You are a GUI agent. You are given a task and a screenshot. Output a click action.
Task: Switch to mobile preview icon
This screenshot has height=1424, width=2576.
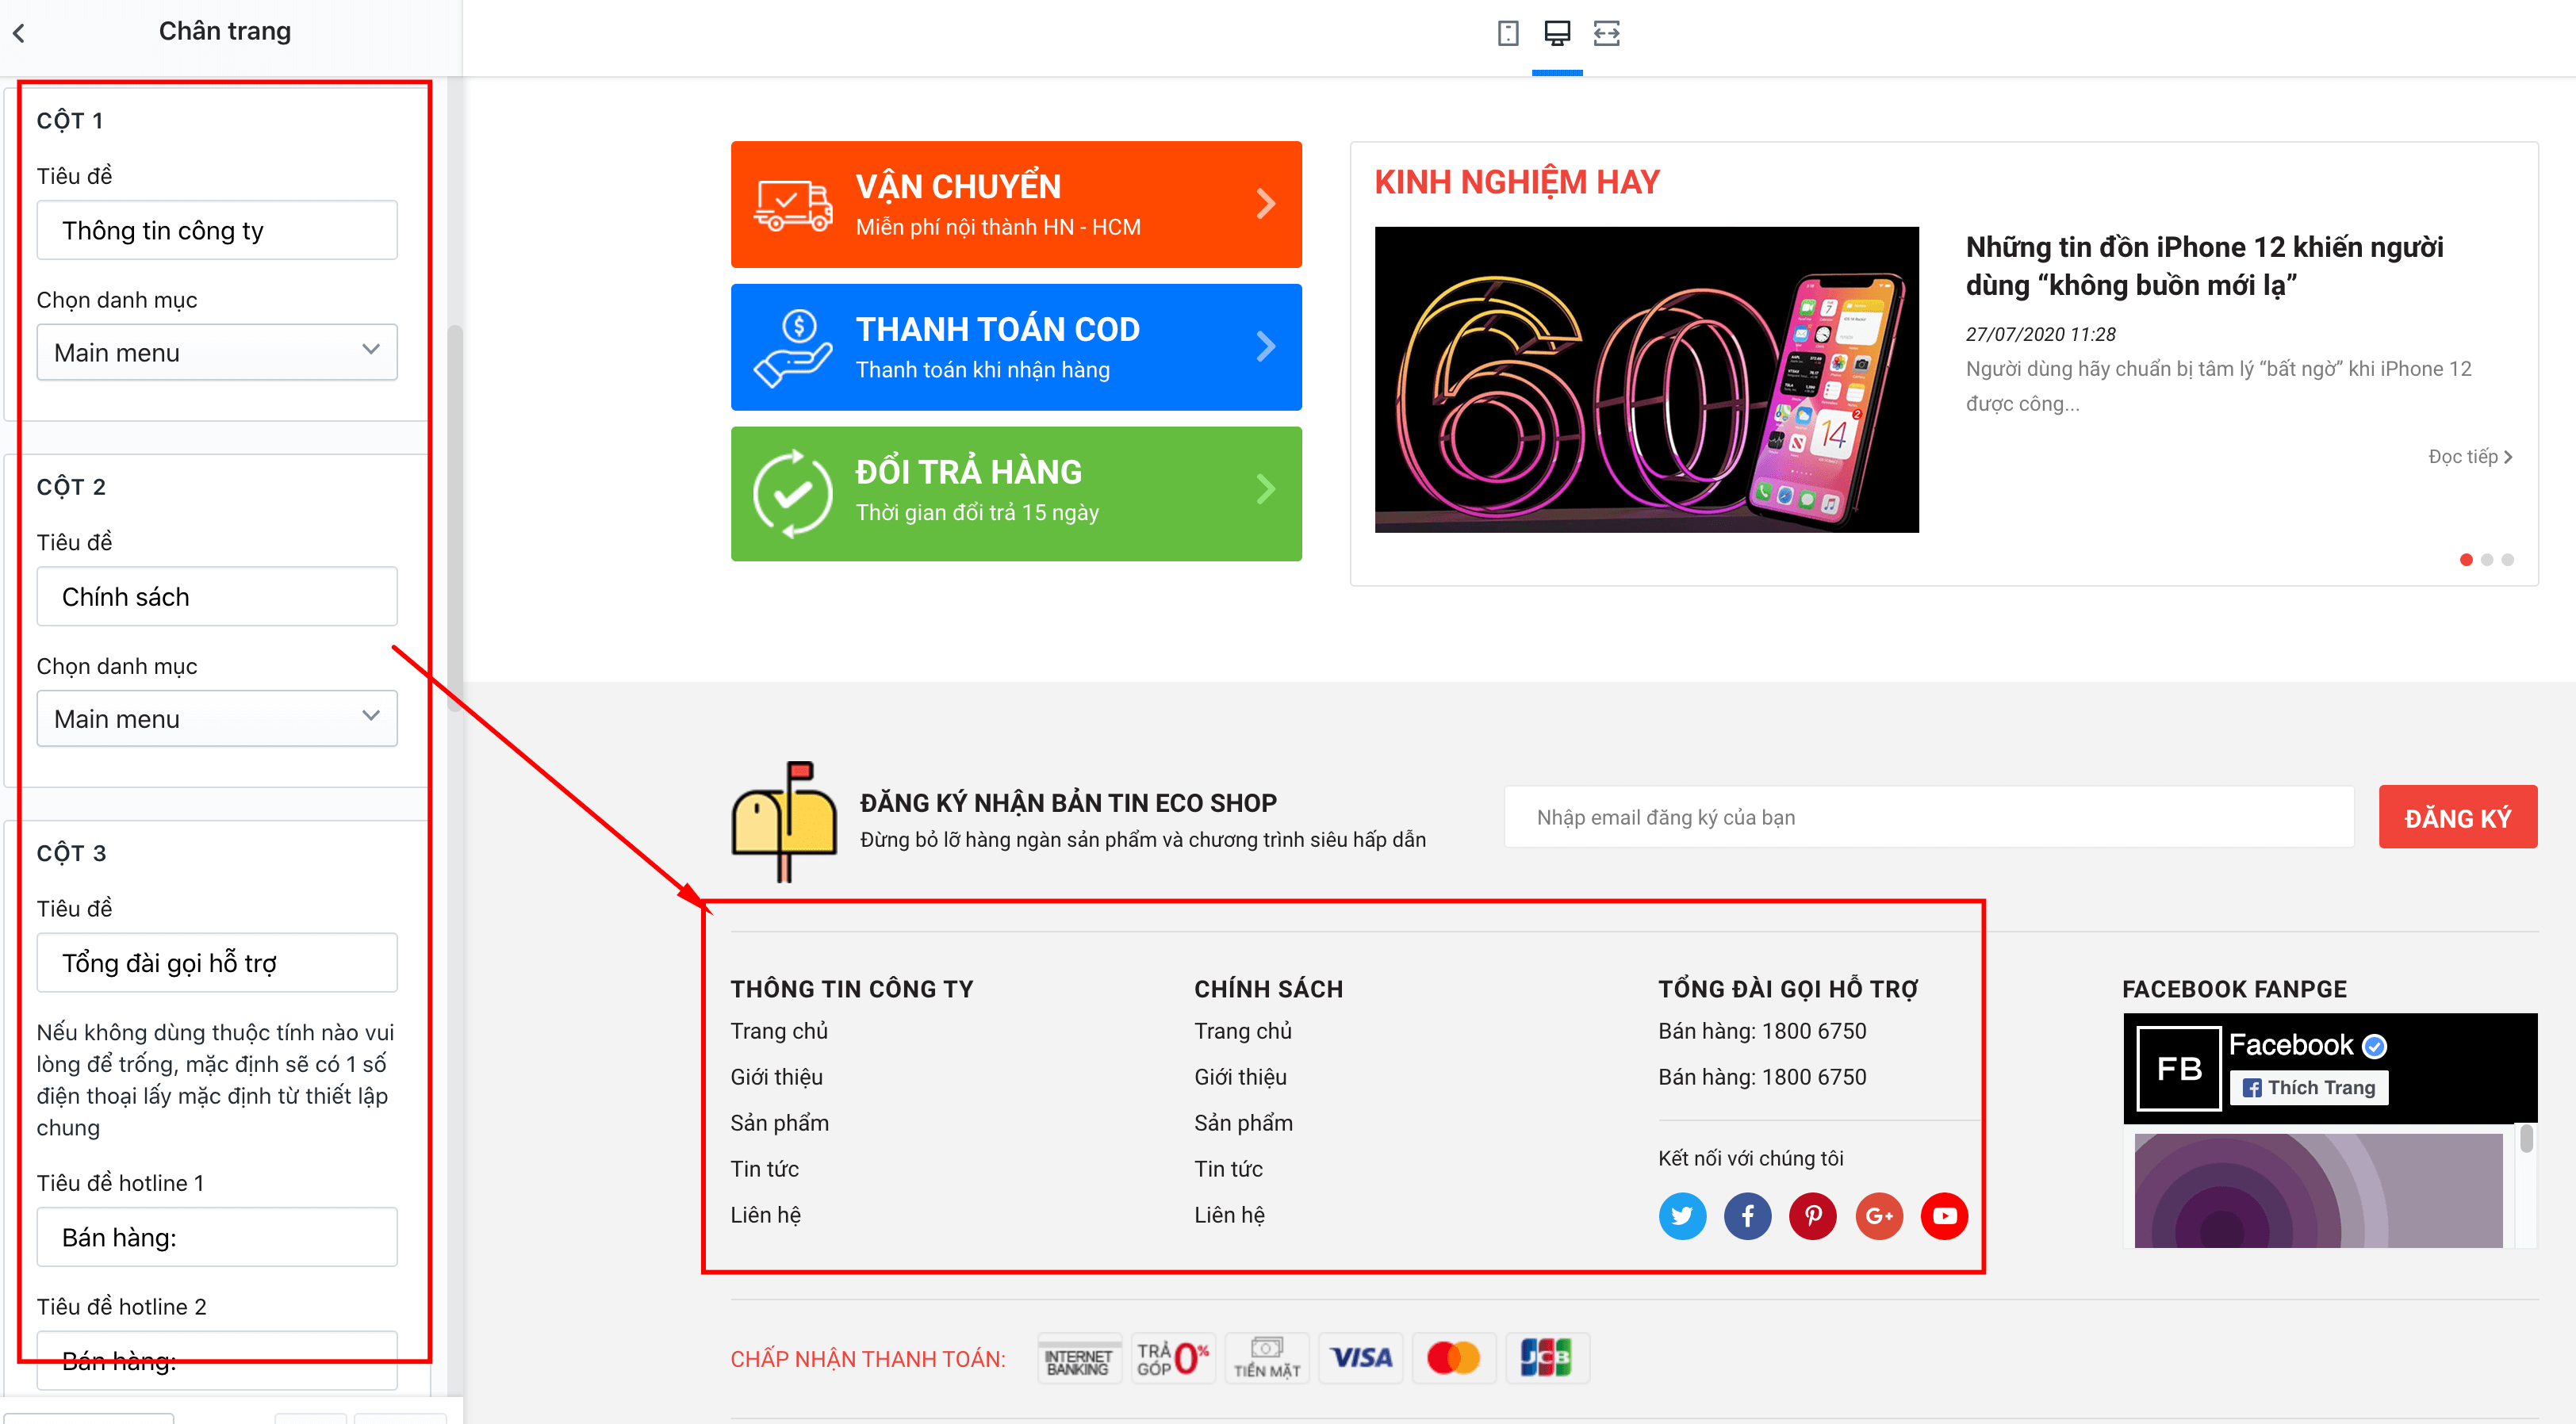pyautogui.click(x=1508, y=33)
